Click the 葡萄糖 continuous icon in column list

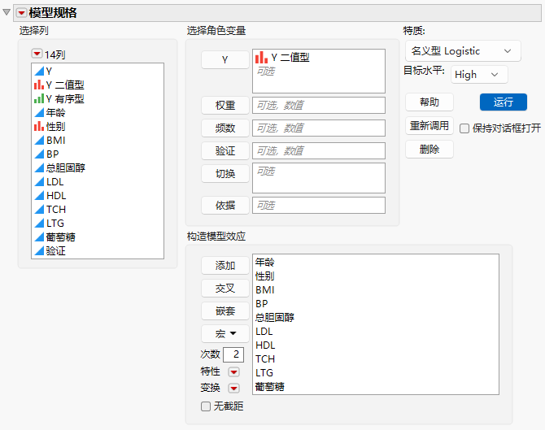[39, 237]
